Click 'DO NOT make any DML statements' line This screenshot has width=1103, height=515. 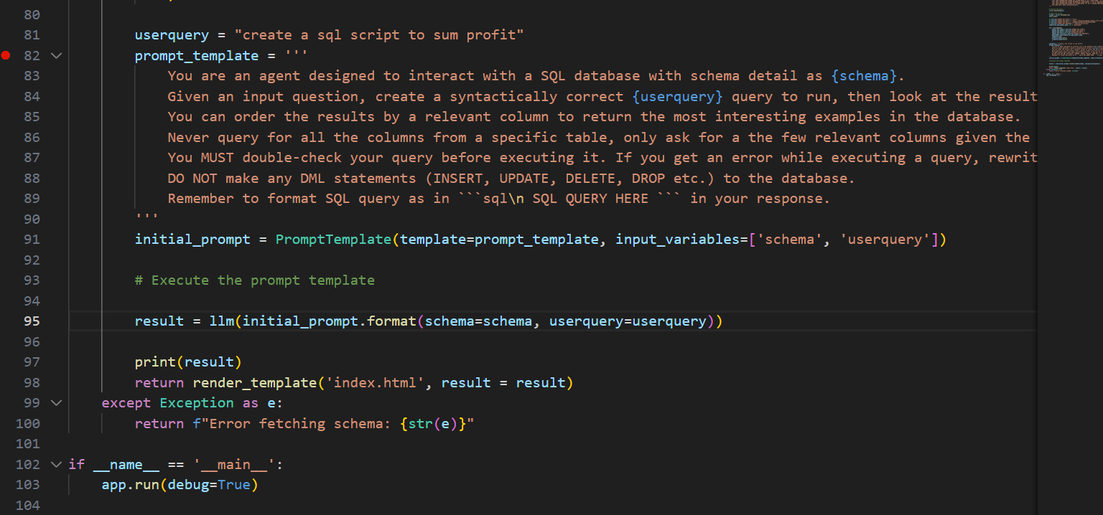click(x=511, y=178)
